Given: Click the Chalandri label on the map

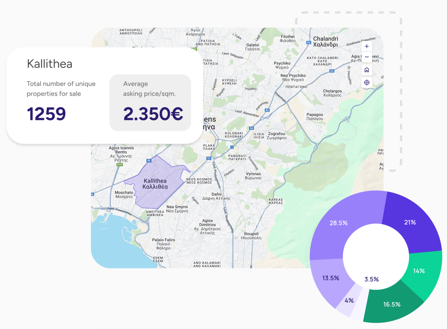Looking at the screenshot, I should [x=325, y=41].
